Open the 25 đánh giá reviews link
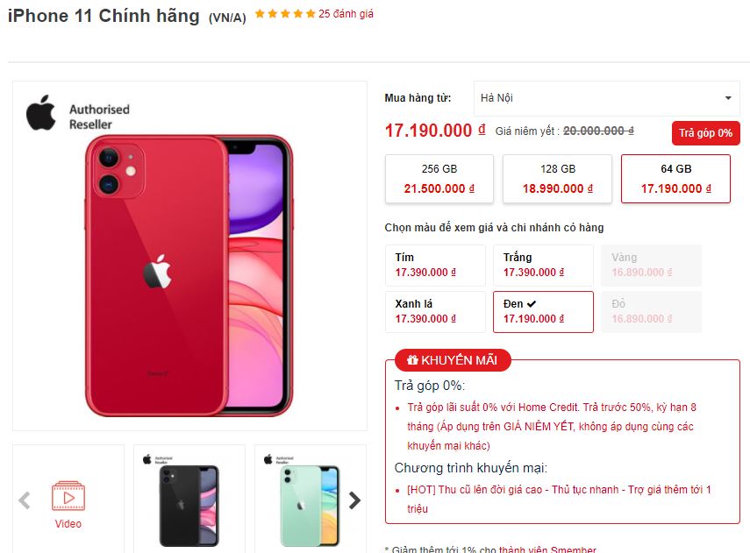 346,14
